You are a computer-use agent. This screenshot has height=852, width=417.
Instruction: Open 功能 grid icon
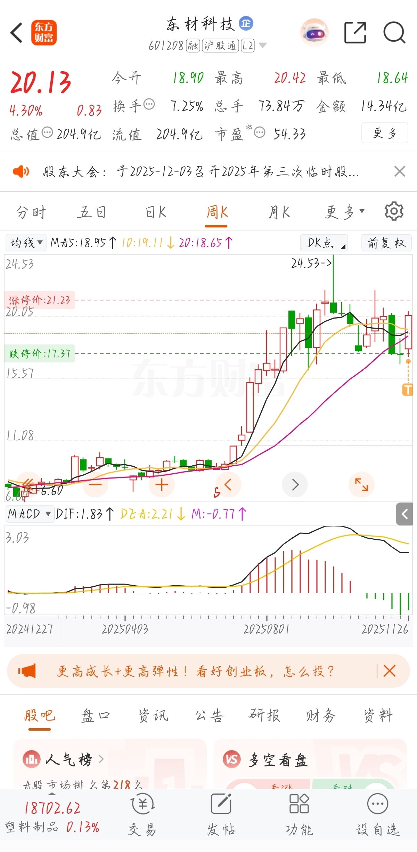click(x=299, y=804)
